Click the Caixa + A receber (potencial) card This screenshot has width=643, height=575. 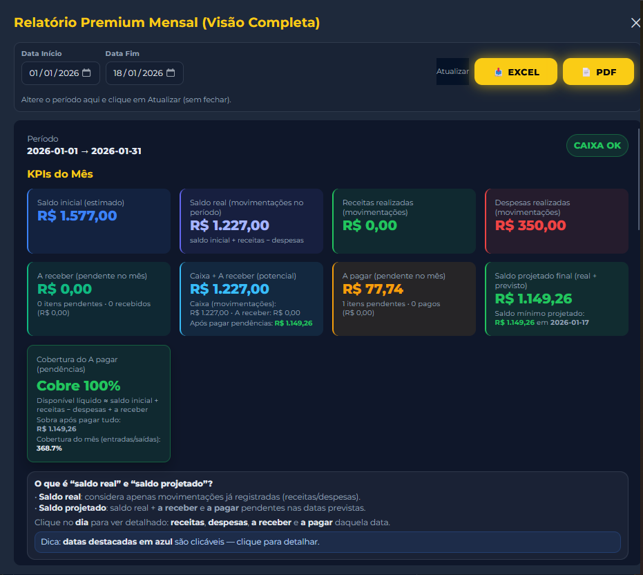click(251, 299)
